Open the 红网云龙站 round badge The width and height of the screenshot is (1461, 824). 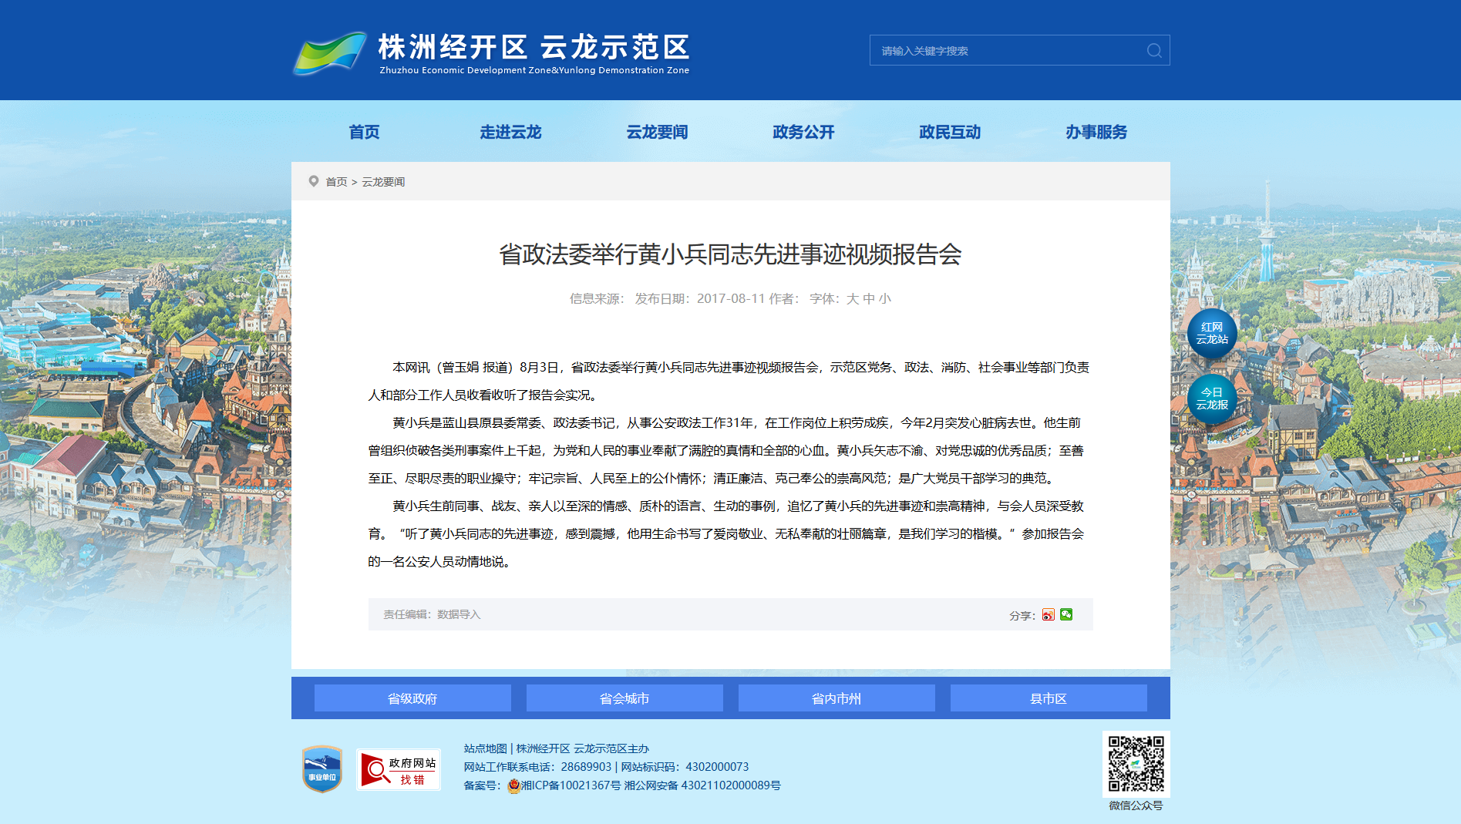click(1212, 333)
